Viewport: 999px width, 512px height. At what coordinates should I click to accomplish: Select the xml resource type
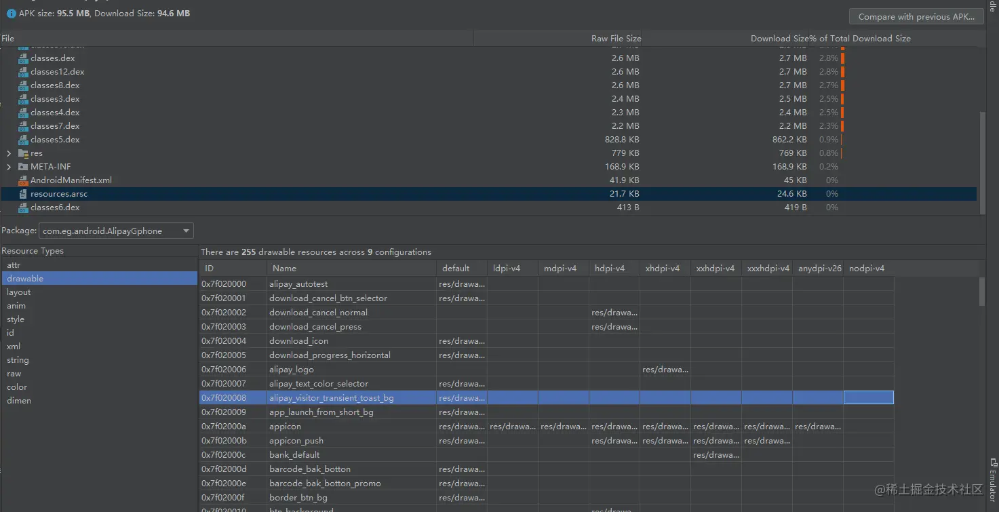(99, 346)
